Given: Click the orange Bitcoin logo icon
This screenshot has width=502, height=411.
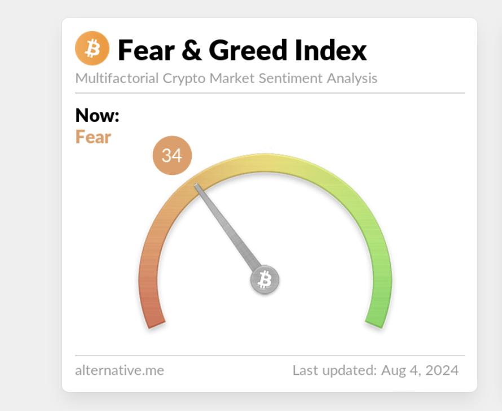Looking at the screenshot, I should coord(92,49).
